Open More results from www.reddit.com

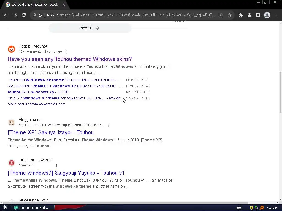coord(37,104)
